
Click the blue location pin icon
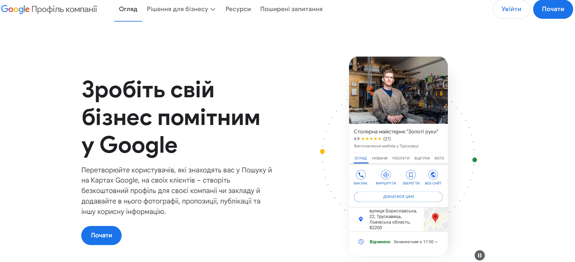(x=361, y=219)
